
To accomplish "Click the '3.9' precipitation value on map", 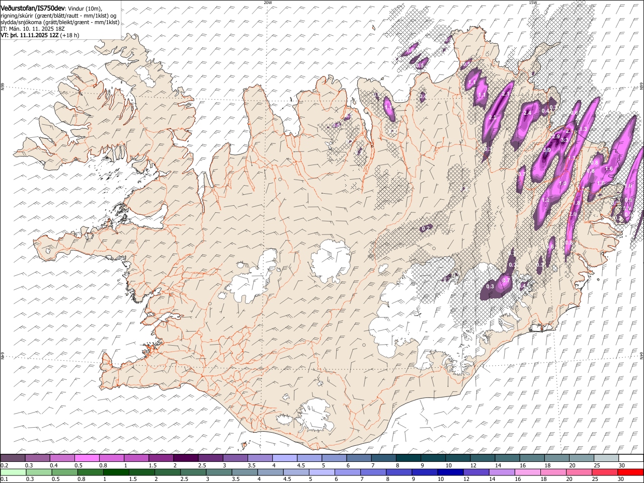I will coord(547,150).
